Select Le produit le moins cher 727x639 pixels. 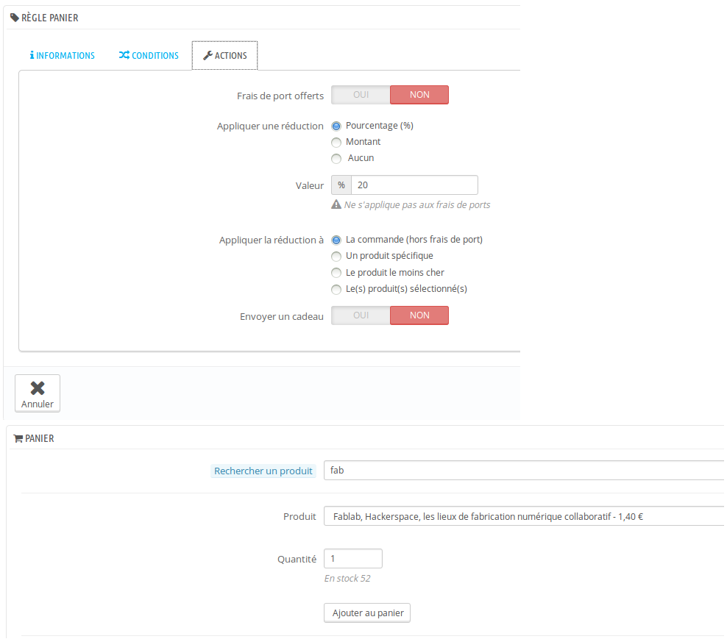pos(336,273)
